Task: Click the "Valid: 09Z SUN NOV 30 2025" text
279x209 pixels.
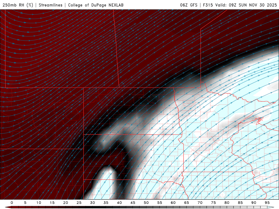Action: pos(246,5)
